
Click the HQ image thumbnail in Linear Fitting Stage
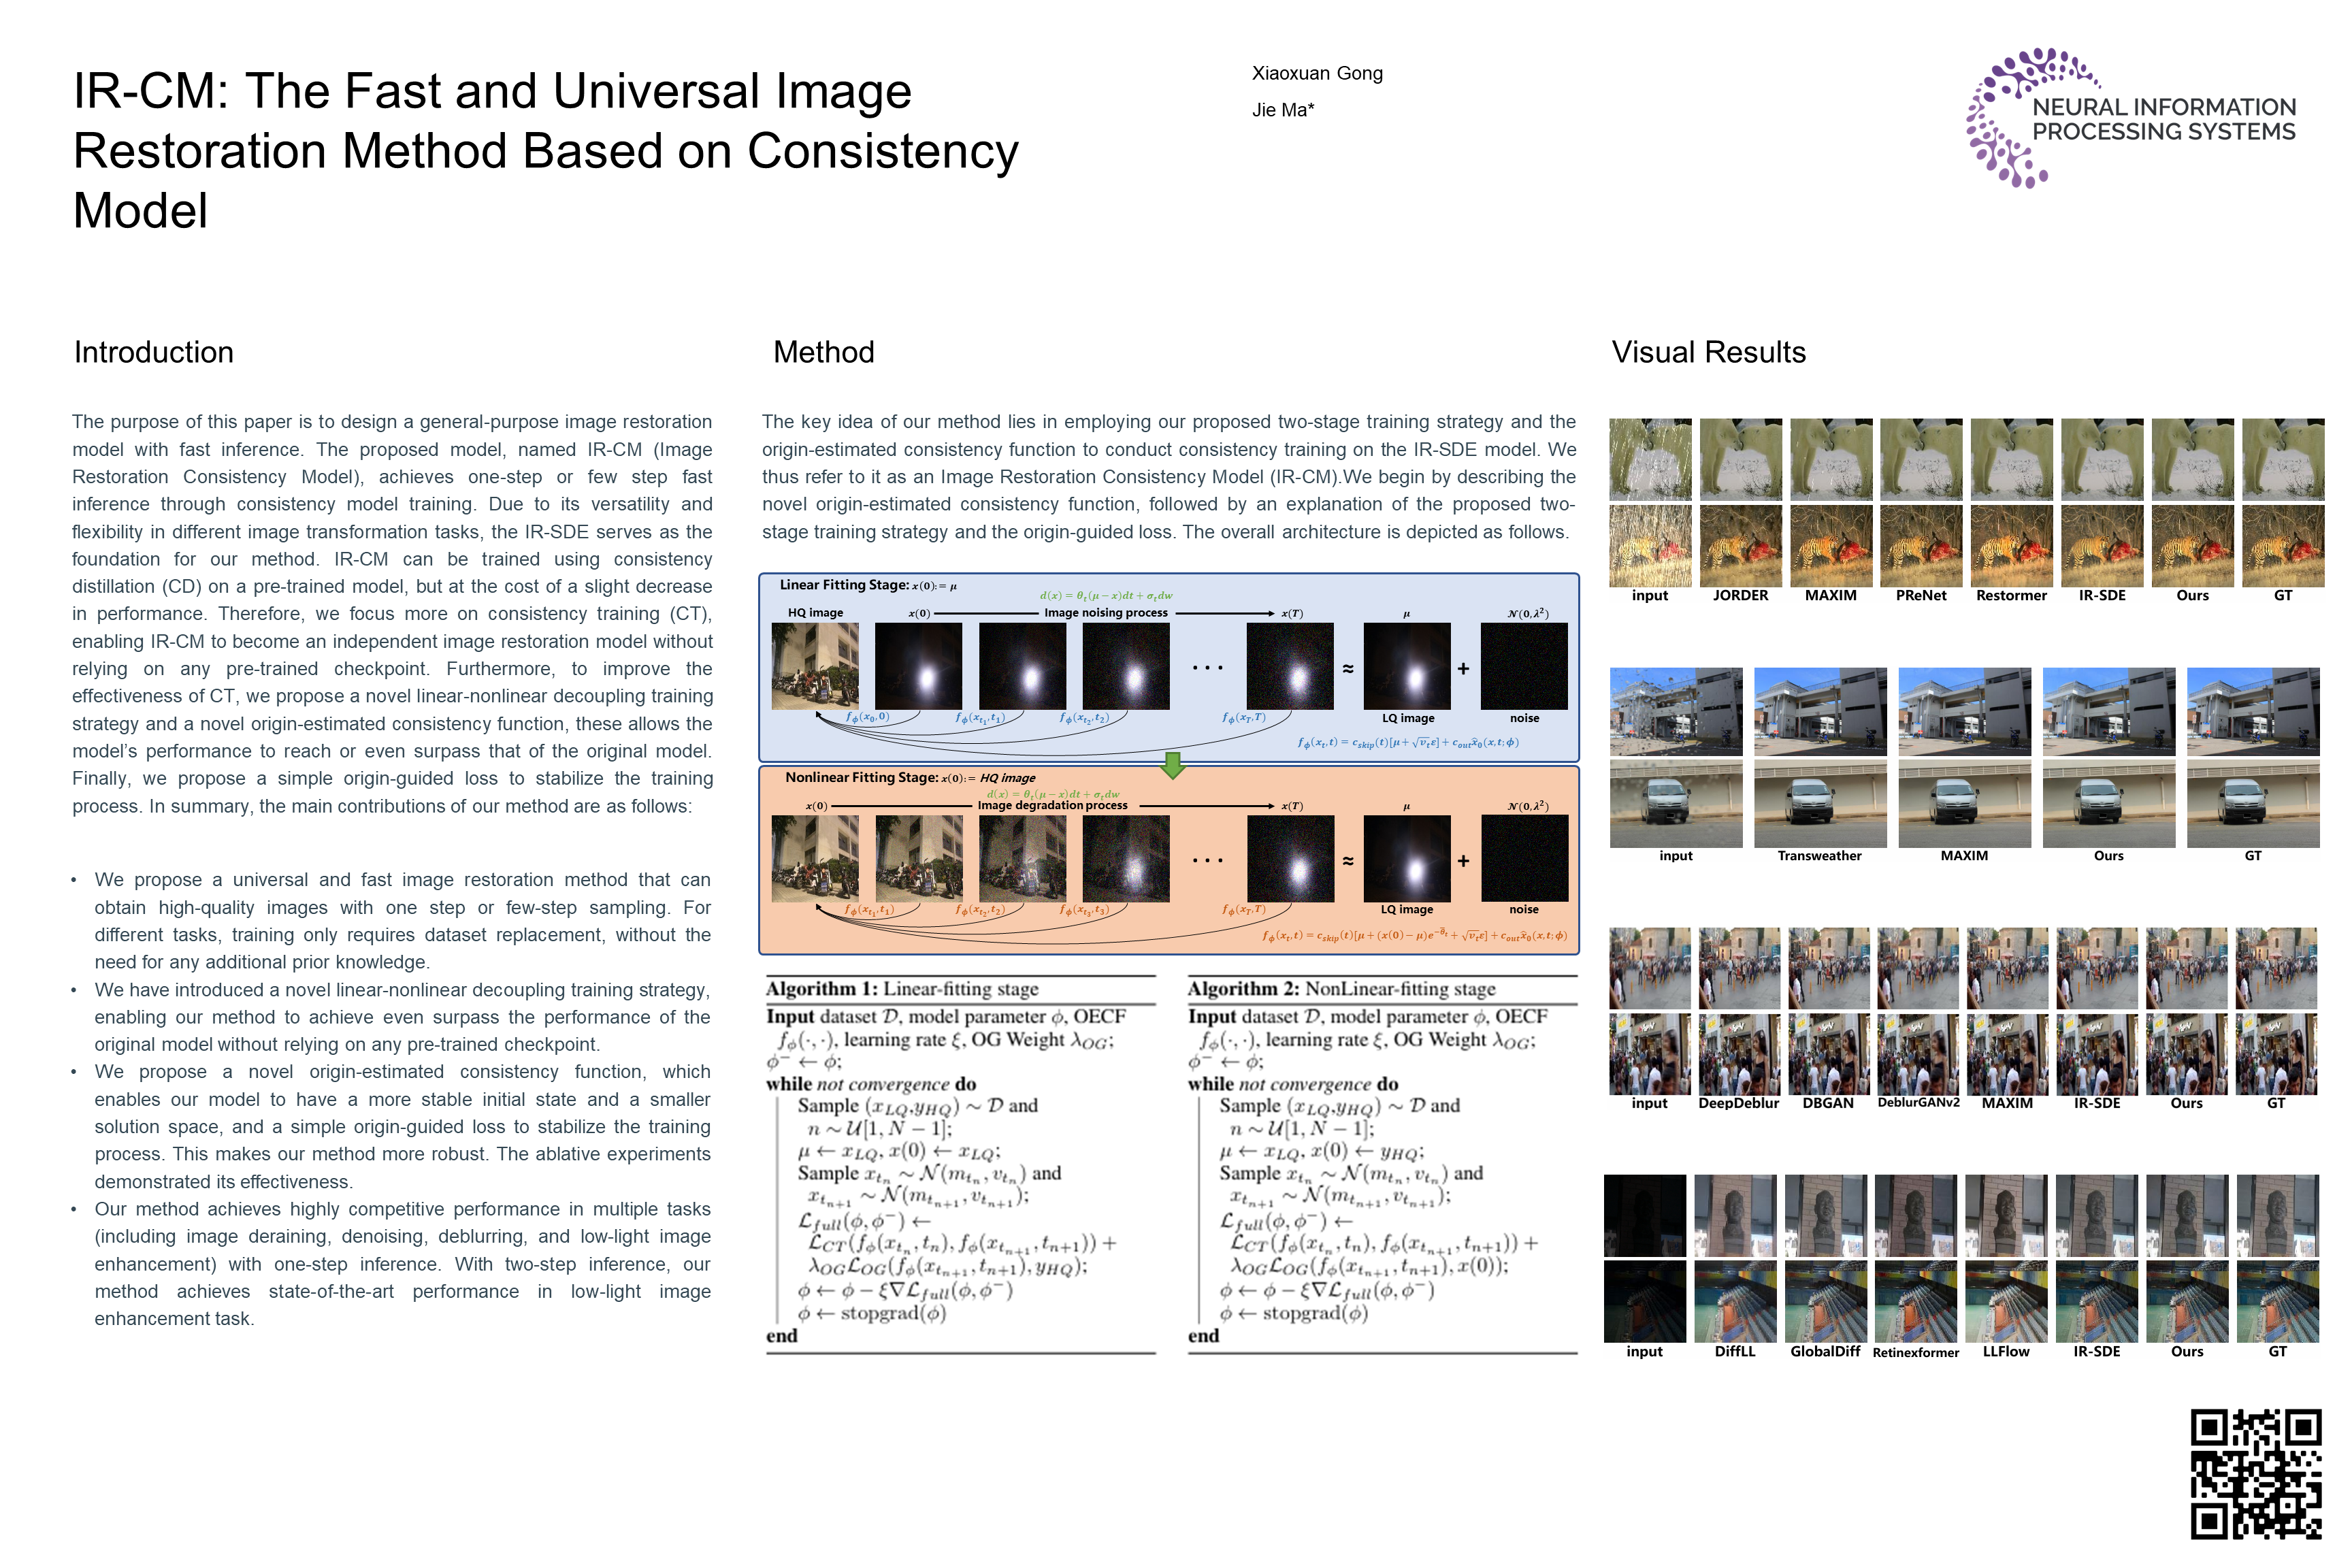815,666
